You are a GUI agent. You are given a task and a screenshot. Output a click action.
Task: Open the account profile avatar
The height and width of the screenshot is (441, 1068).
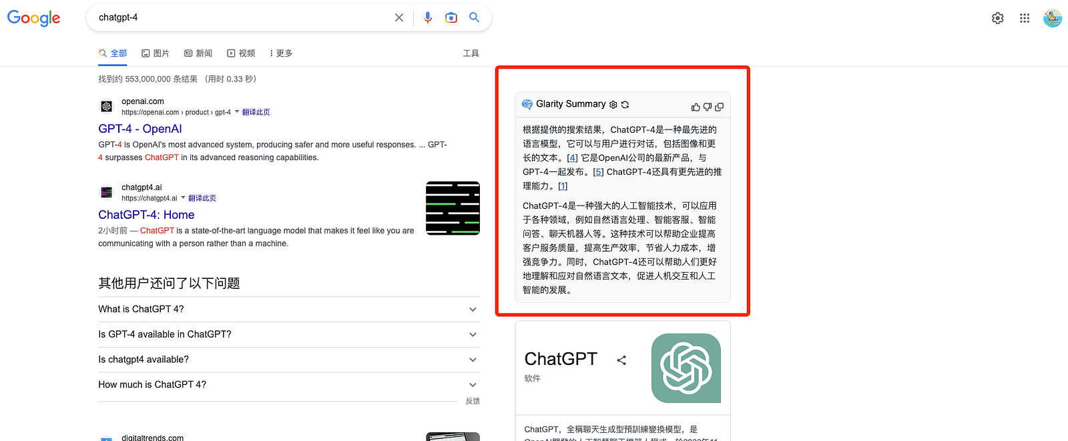(1053, 18)
